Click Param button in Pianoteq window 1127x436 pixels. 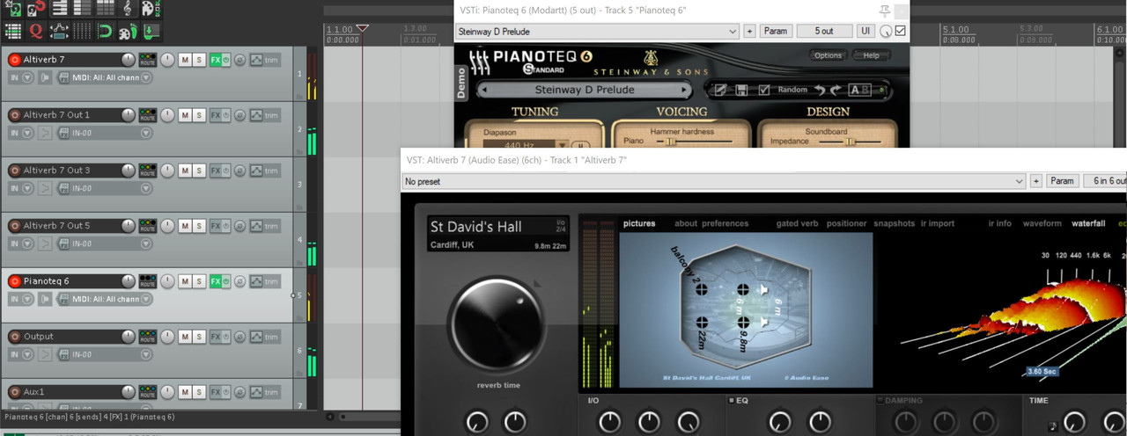(776, 31)
